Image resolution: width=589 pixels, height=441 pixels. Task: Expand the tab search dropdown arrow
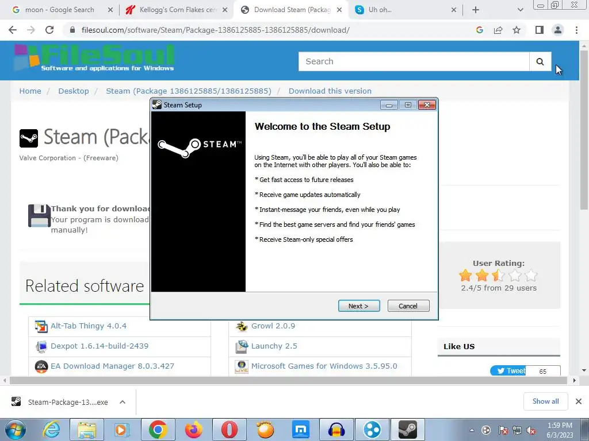[x=520, y=10]
